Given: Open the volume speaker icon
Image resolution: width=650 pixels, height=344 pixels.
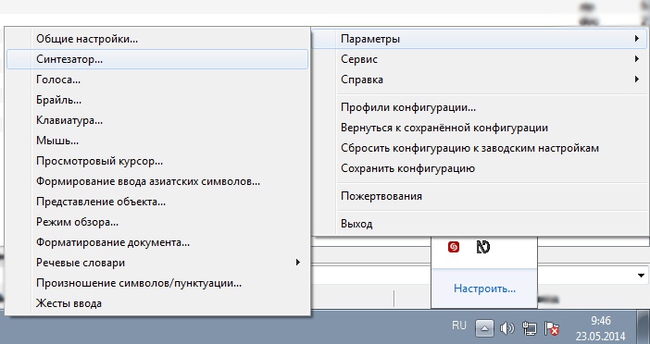Looking at the screenshot, I should coord(506,328).
